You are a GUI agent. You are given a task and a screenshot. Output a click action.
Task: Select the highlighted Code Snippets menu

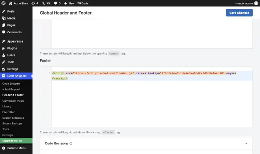(x=16, y=76)
